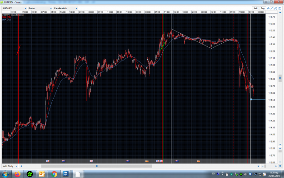Viewport: 284px width, 178px height.
Task: Zoom in price scale plus icon
Action: [x=280, y=148]
